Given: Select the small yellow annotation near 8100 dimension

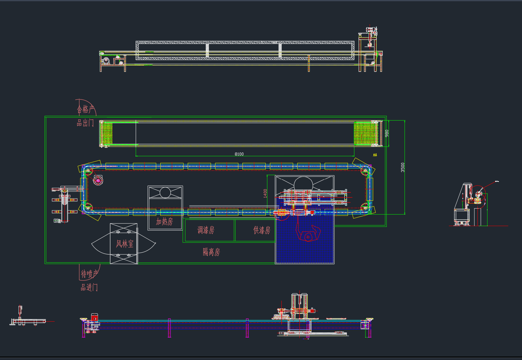Looking at the screenshot, I should pos(375,155).
